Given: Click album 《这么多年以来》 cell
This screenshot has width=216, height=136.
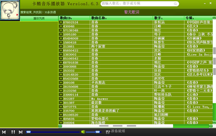Looking at the screenshot, I should tap(199, 75).
